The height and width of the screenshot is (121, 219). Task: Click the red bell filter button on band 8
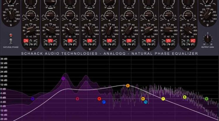tap(168, 41)
